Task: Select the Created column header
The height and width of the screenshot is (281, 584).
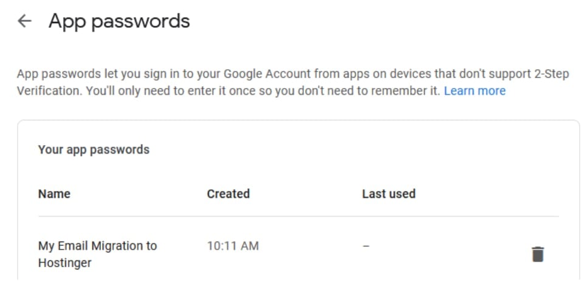Action: [228, 194]
